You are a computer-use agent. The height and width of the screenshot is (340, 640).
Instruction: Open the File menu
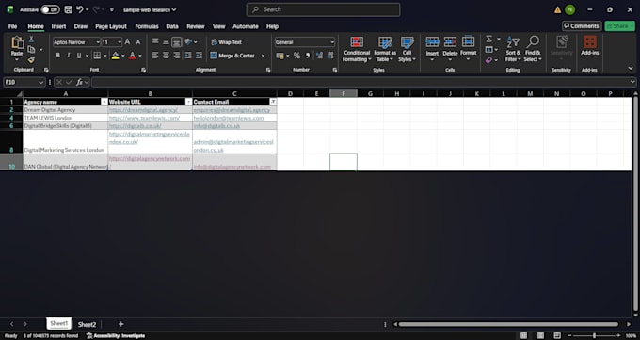coord(12,26)
